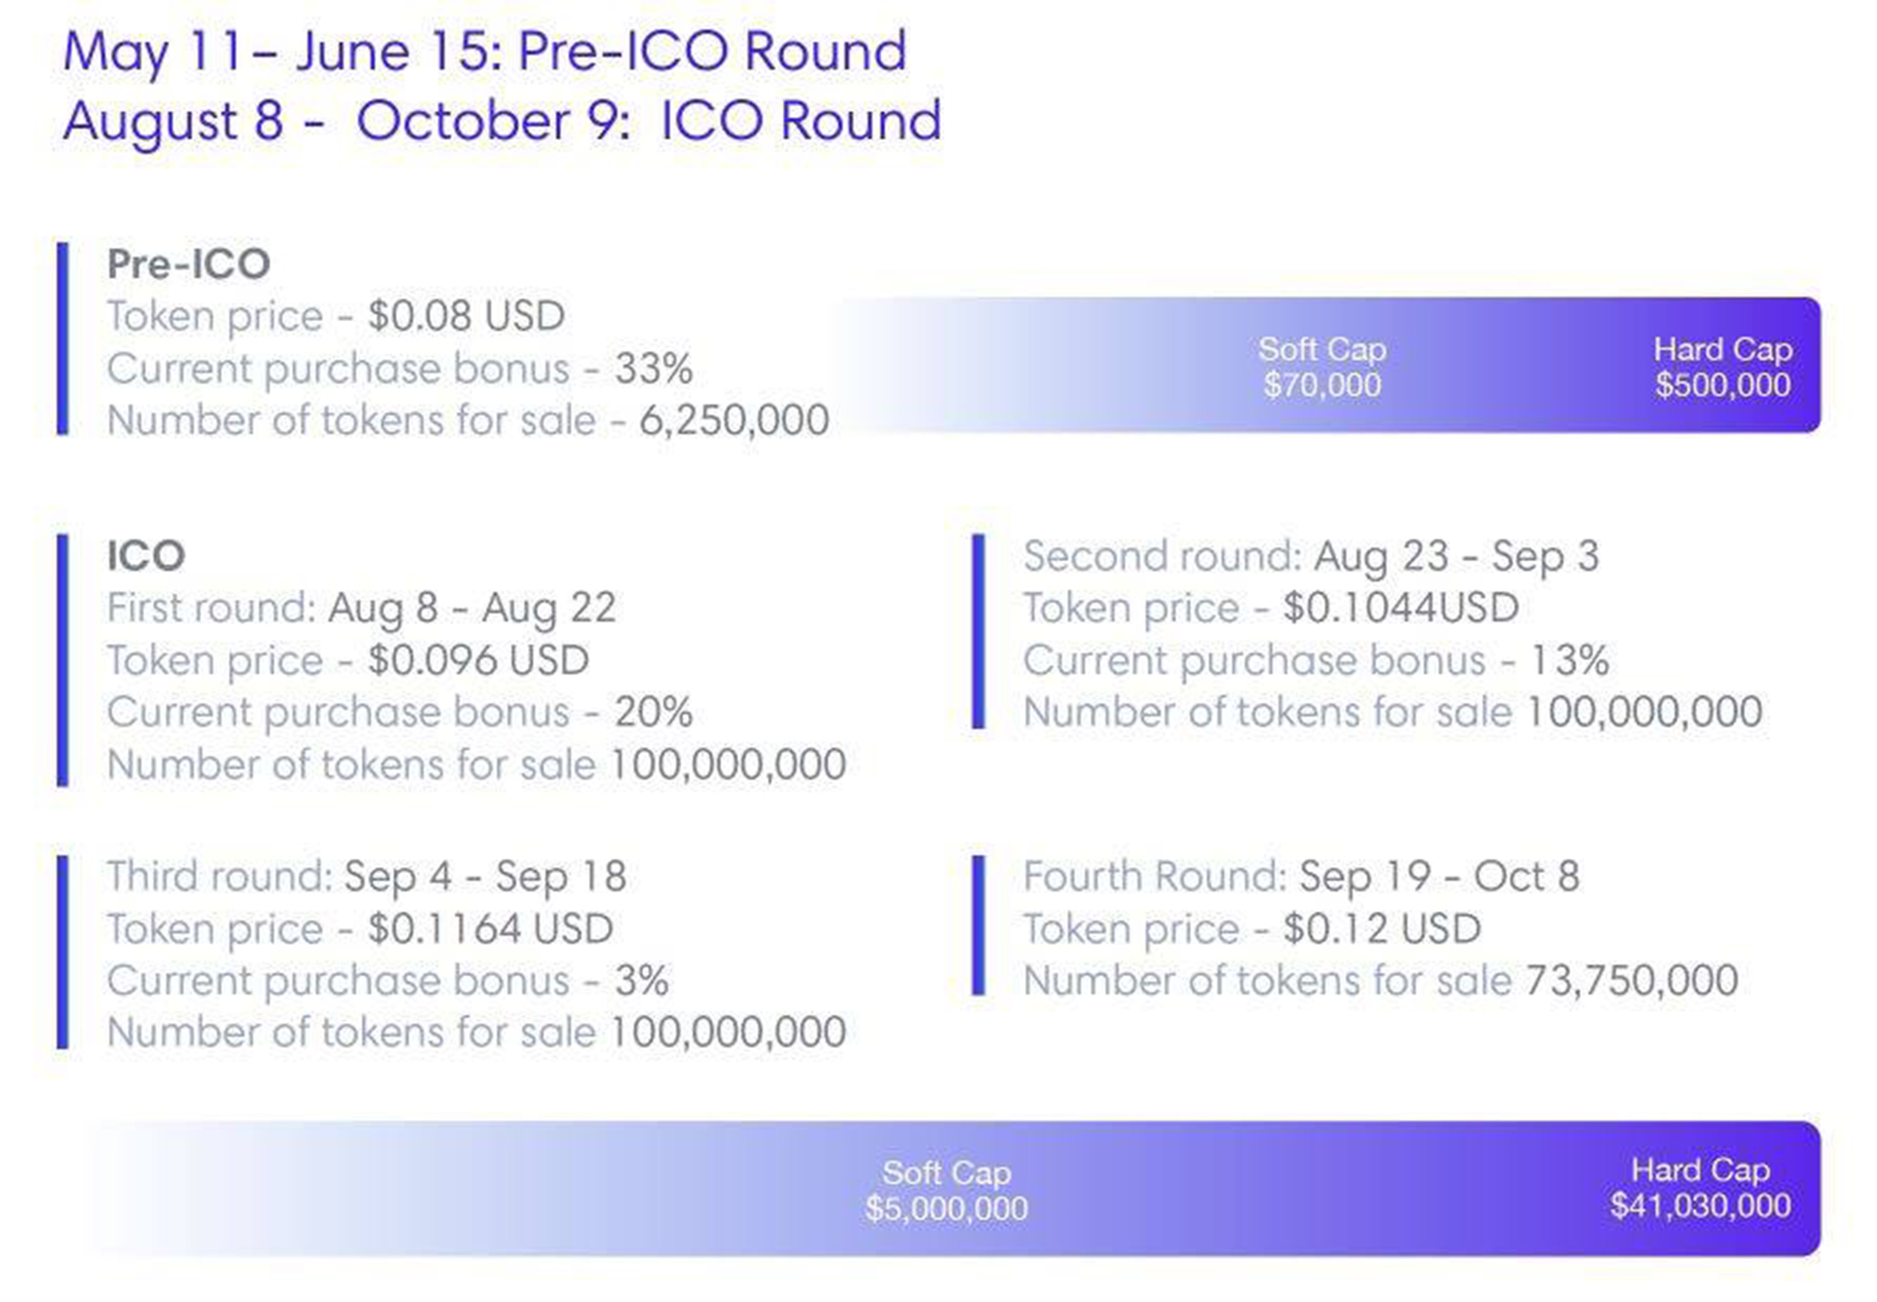Viewport: 1877px width, 1302px height.
Task: Select the bold Pre-ICO section title
Action: [189, 263]
